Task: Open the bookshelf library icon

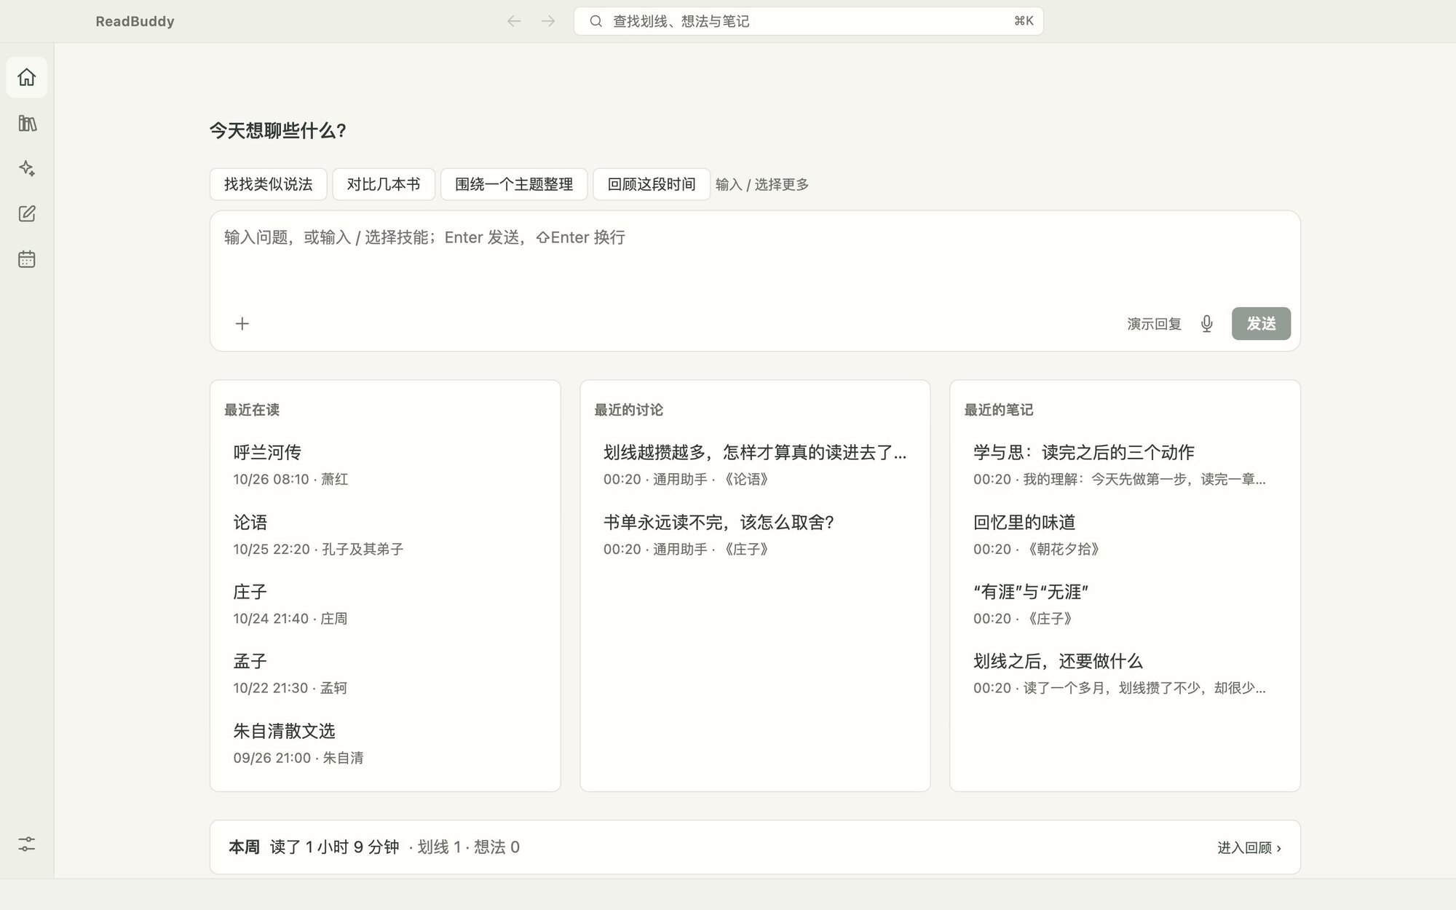Action: [x=27, y=123]
